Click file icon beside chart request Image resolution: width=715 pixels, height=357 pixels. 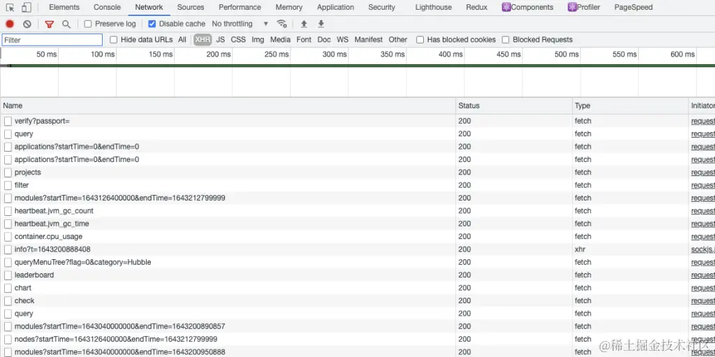8,288
